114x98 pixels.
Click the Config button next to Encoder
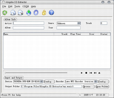(x=104, y=81)
